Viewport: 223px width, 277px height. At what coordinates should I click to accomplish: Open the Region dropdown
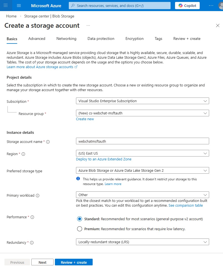click(142, 153)
